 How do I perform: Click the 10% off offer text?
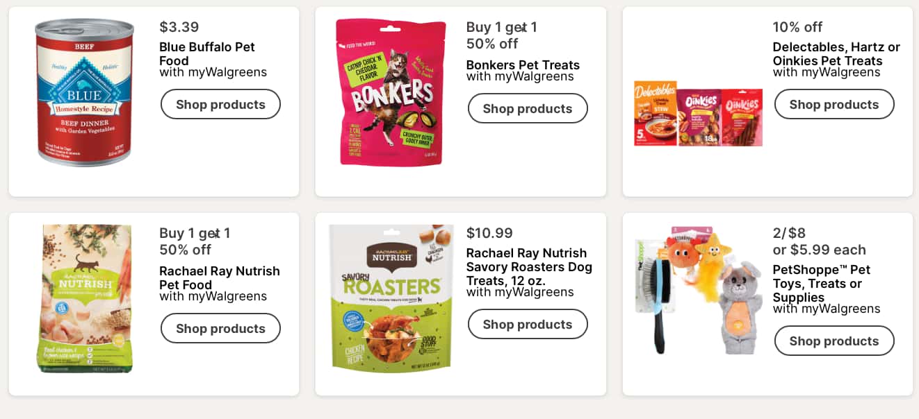[x=797, y=27]
